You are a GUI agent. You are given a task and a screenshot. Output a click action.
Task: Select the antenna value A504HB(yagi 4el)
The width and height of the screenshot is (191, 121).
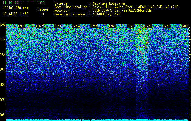coord(107,14)
